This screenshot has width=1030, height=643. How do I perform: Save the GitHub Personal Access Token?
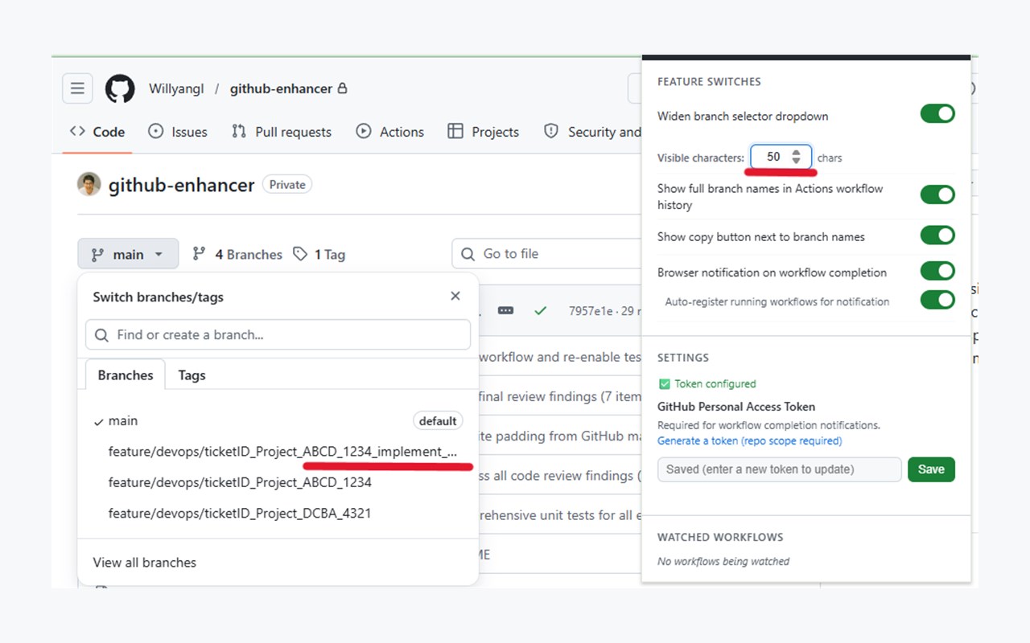931,469
